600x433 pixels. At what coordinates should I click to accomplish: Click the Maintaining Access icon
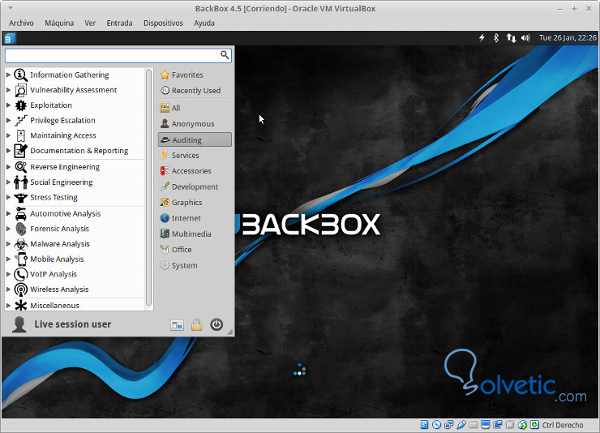tap(20, 135)
